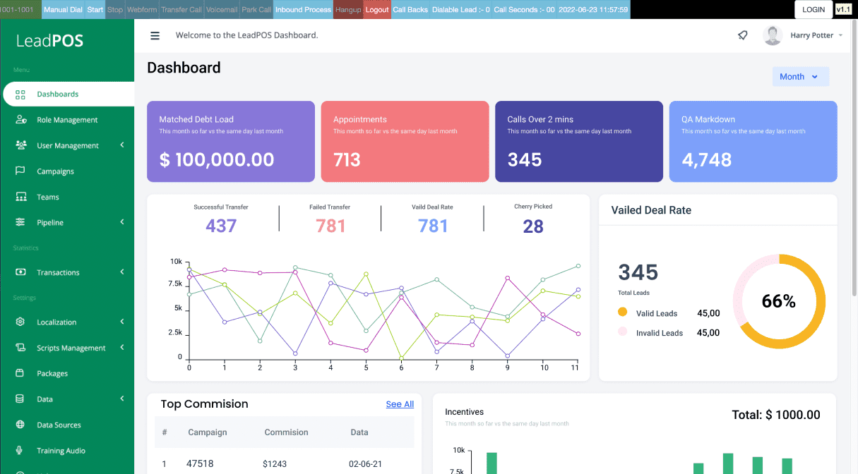
Task: Select Transfer Call in the dialer bar
Action: (181, 10)
